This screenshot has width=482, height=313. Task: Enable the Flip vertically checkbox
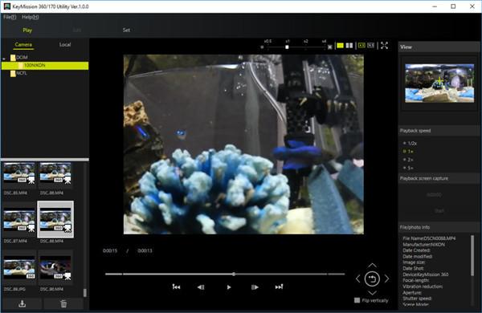point(357,300)
